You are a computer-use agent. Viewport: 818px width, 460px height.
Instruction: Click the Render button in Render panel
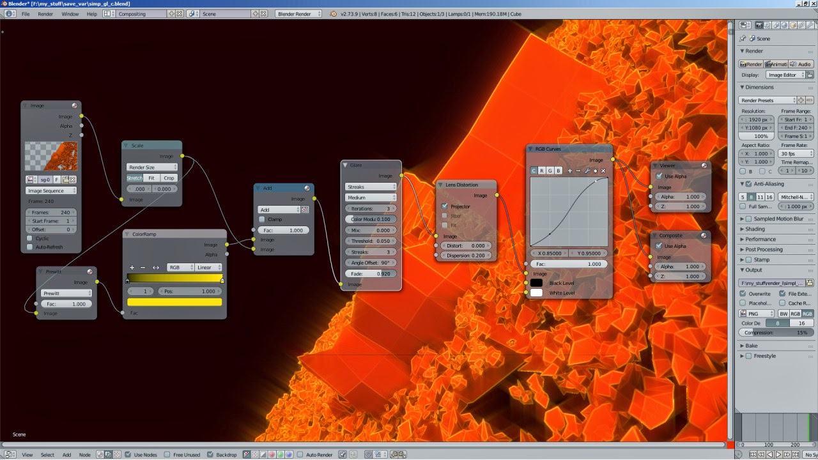click(752, 64)
